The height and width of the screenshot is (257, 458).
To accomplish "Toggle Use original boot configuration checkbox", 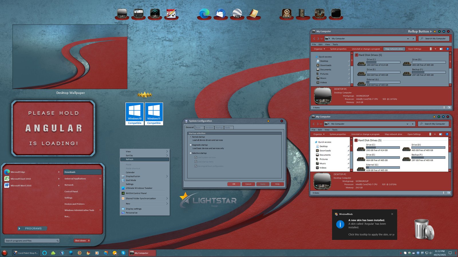I will [196, 166].
